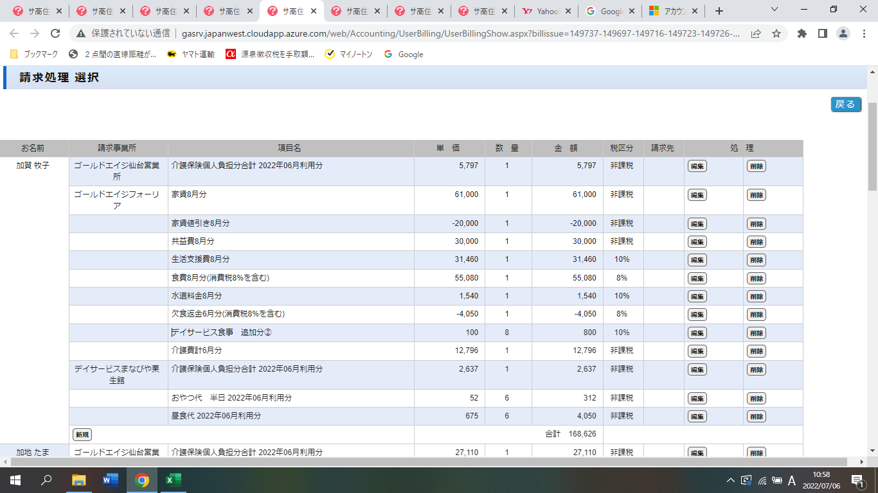Click 編集 for 家賃8月分 row
Viewport: 878px width, 493px height.
tap(697, 195)
